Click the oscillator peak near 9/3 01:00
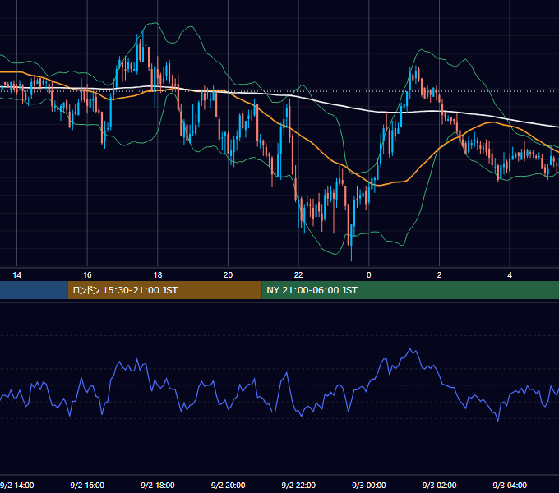 coord(410,348)
